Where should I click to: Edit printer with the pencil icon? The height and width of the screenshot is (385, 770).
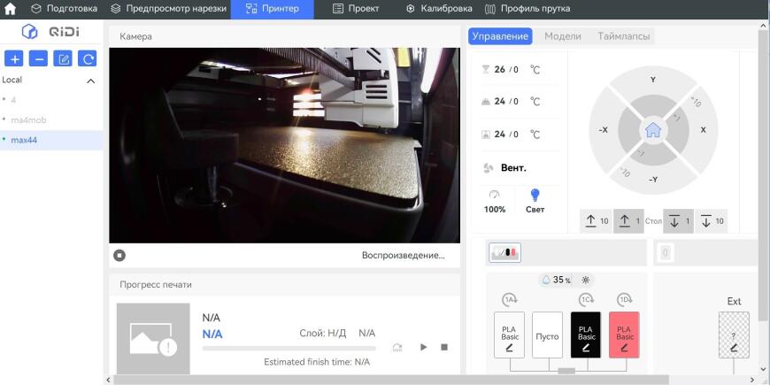click(63, 58)
